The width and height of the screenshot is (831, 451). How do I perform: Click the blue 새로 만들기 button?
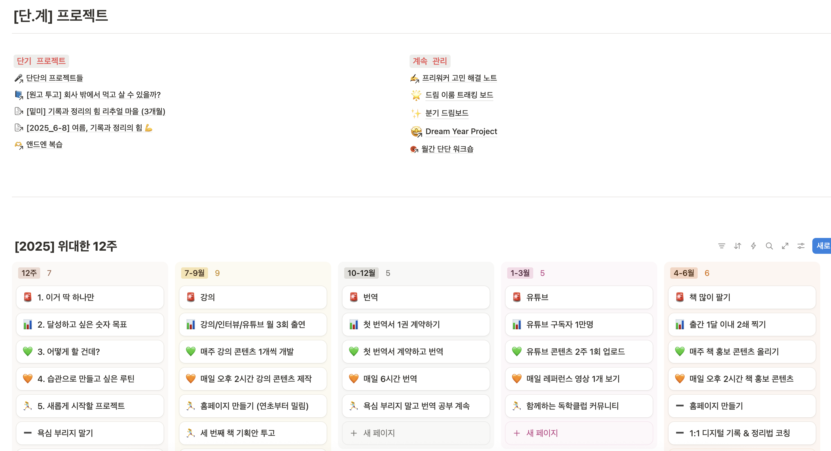822,246
